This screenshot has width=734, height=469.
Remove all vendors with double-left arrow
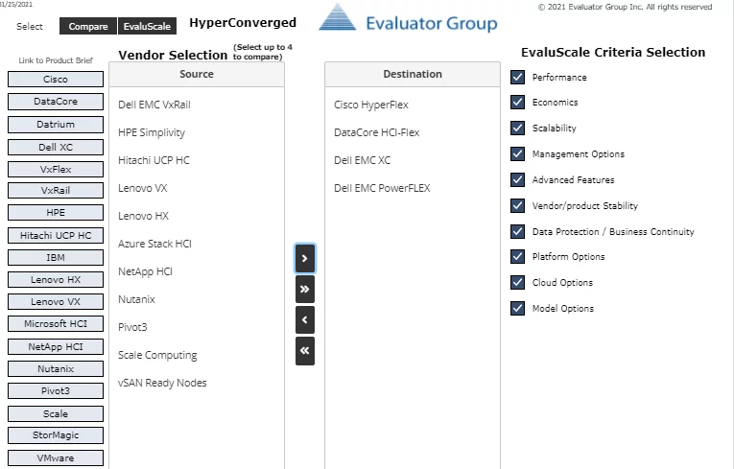point(305,351)
